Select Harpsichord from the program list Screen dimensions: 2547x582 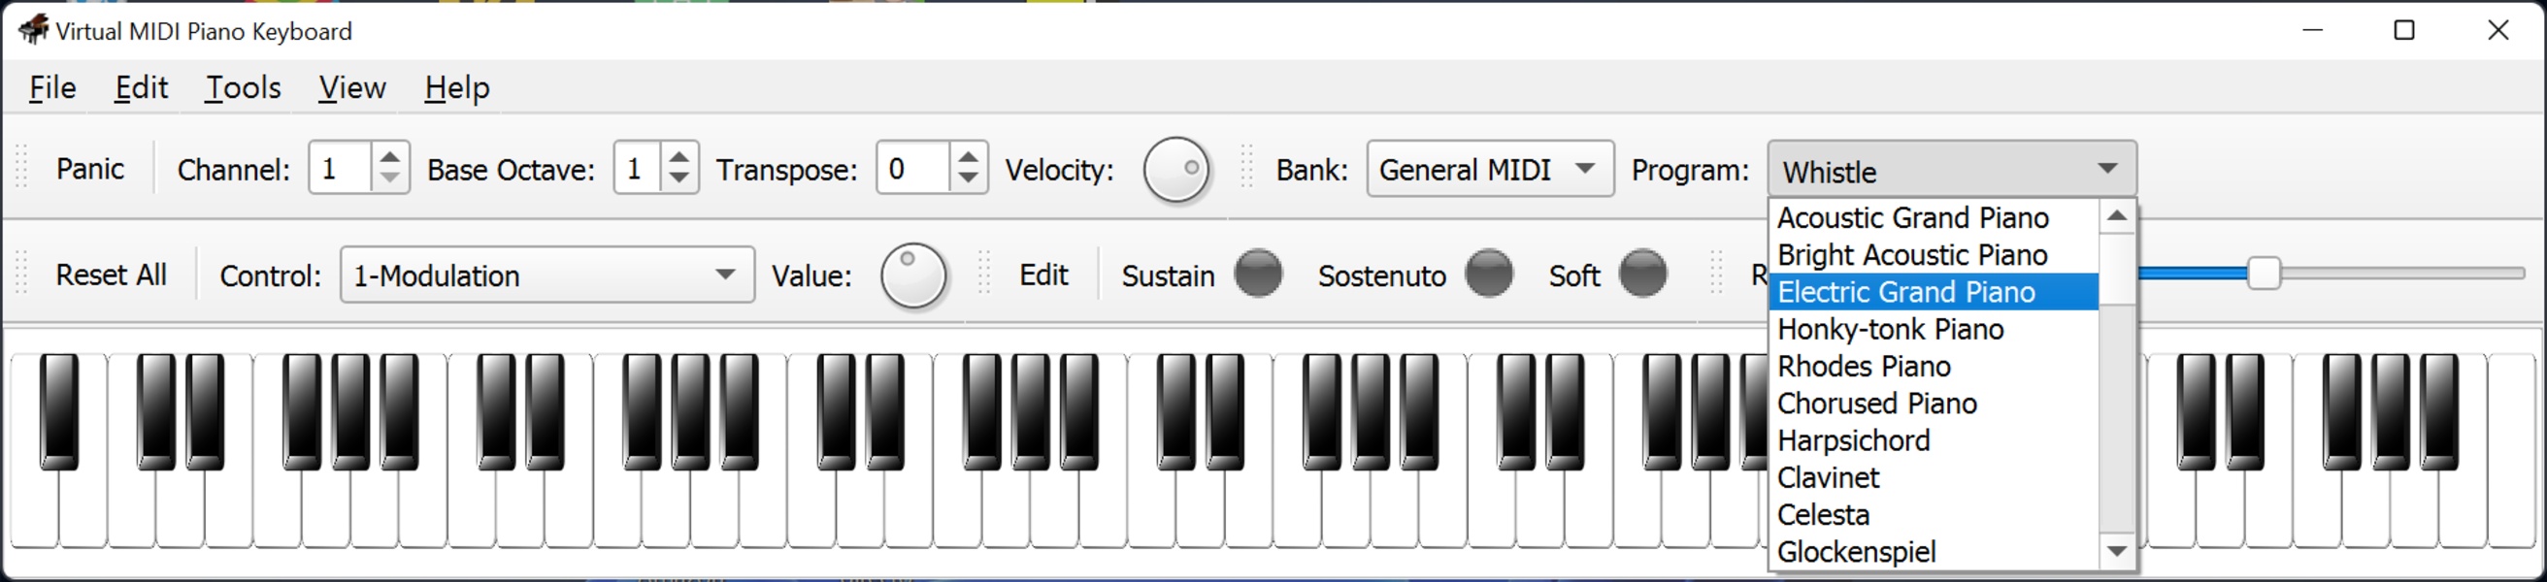tap(1854, 440)
